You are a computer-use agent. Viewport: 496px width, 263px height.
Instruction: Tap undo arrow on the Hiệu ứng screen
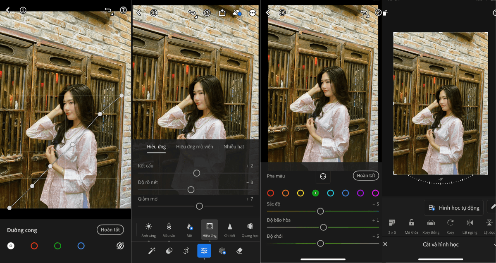(x=193, y=14)
